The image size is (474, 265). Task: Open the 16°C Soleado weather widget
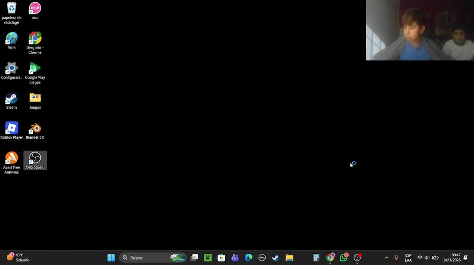point(18,257)
